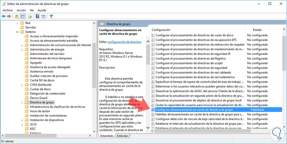Expand Administración de comunicaciones de Internet node
287x144 pixels.
click(22, 45)
